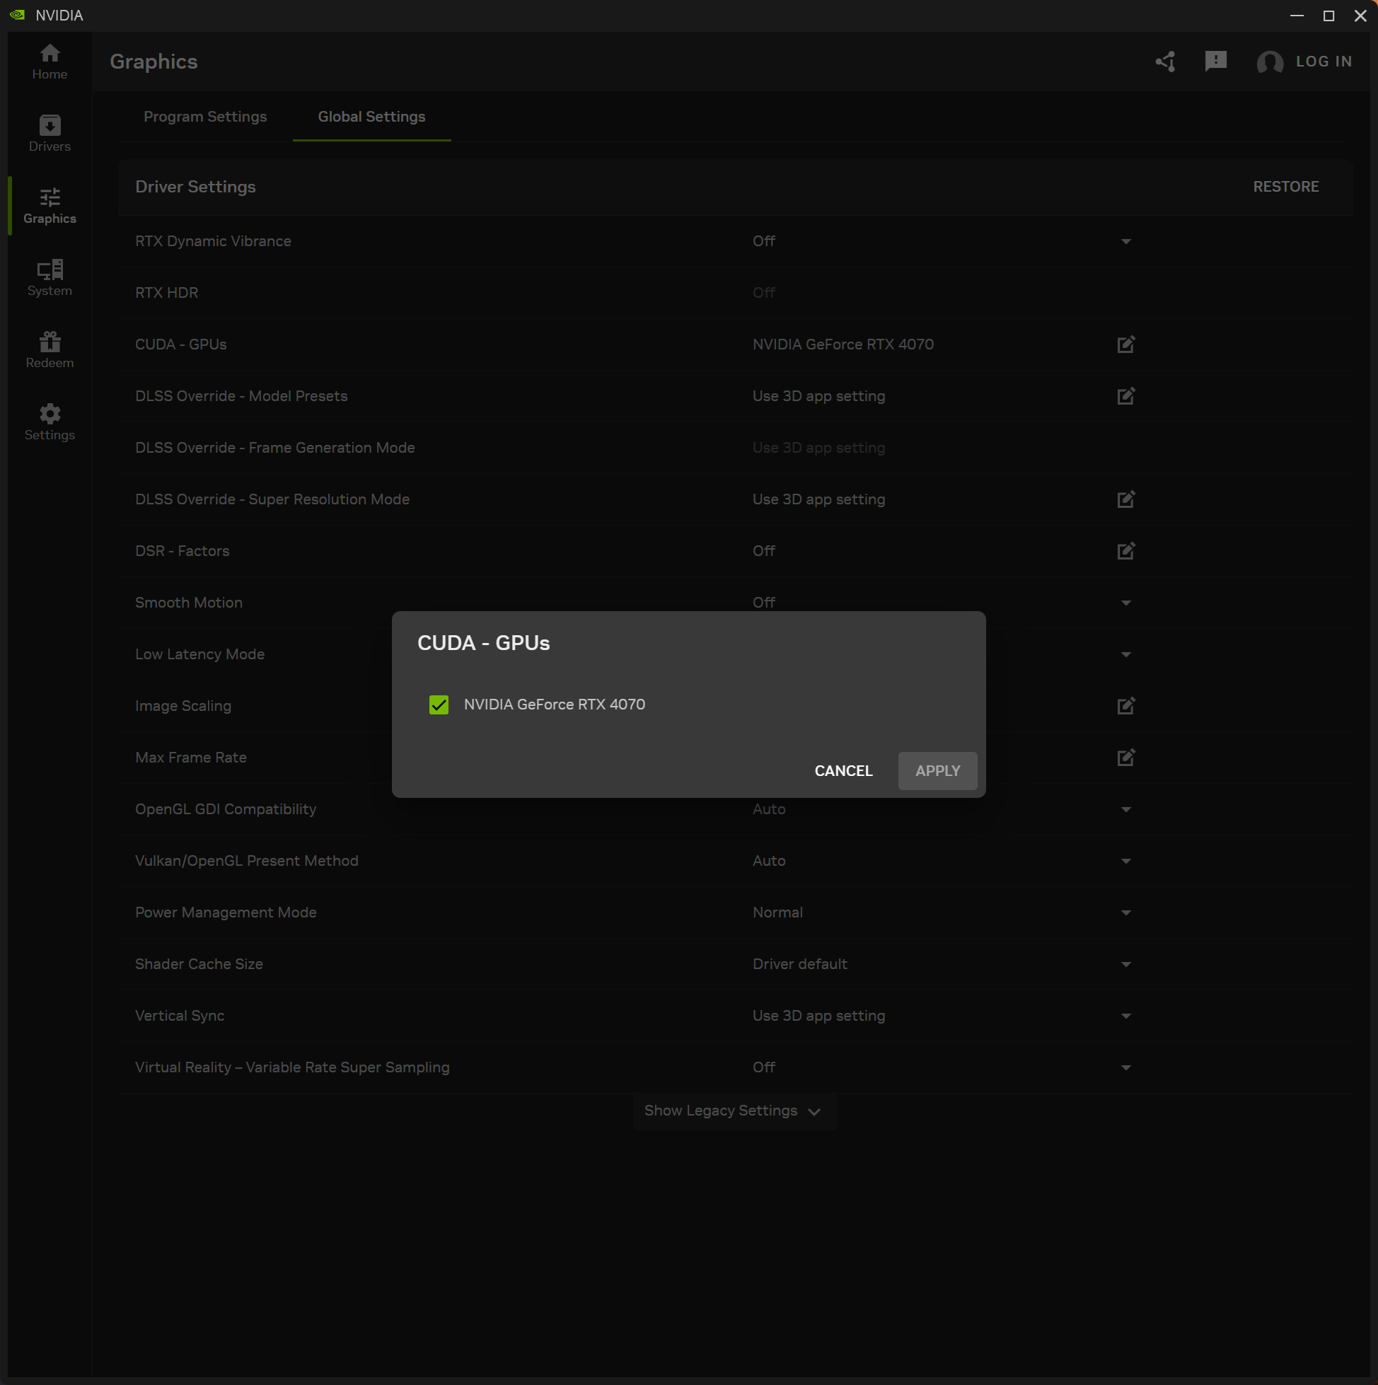Open Vertical Sync dropdown arrow
This screenshot has height=1385, width=1378.
(1125, 1016)
